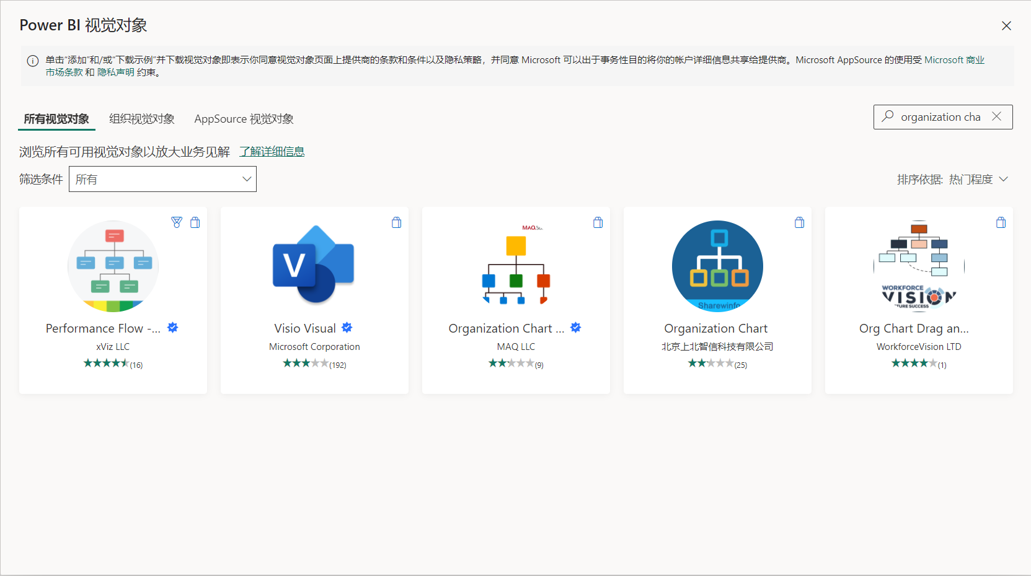
Task: Click the 'Performance Flow -...' title
Action: [x=103, y=328]
